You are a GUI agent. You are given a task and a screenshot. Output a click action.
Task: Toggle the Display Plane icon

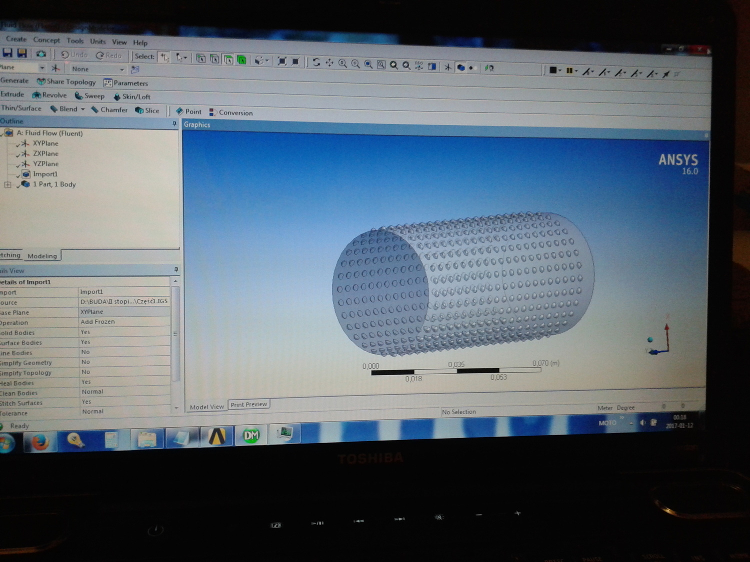coord(432,66)
